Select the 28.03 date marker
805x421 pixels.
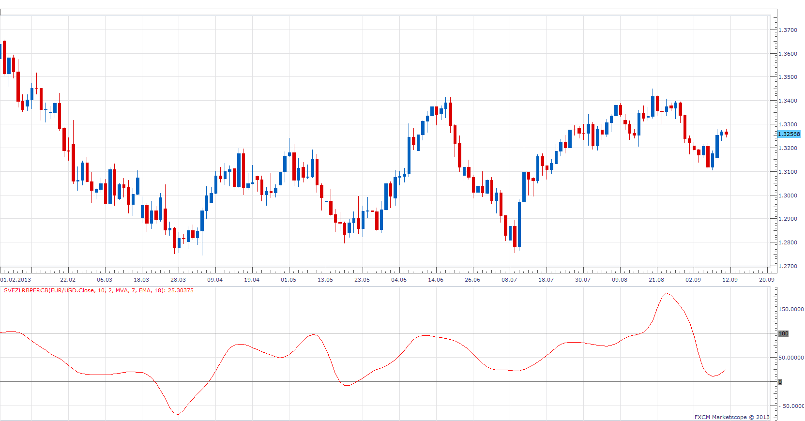[x=178, y=280]
